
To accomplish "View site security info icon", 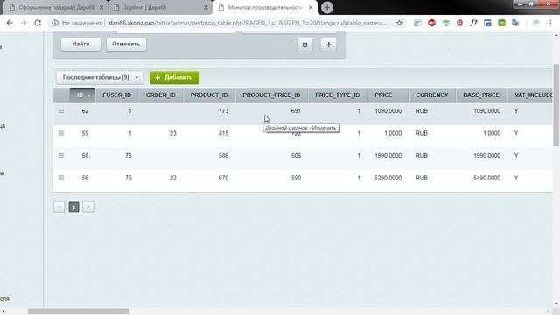I will point(55,23).
